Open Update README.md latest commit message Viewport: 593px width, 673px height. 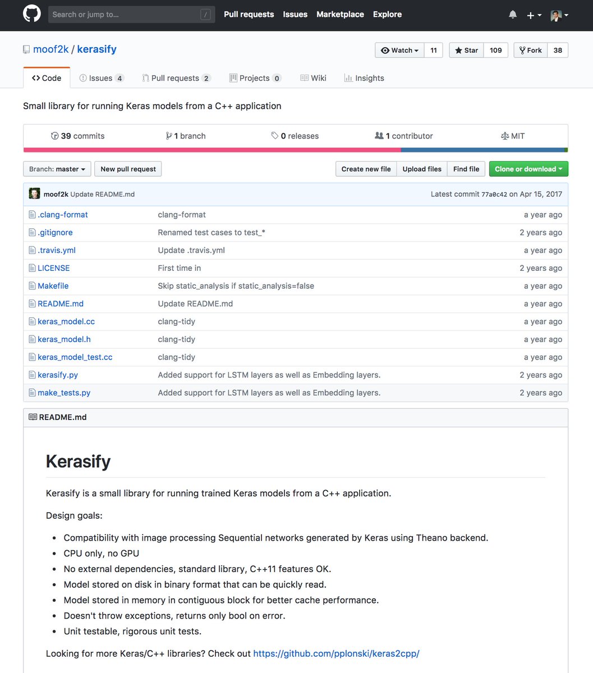[x=102, y=194]
